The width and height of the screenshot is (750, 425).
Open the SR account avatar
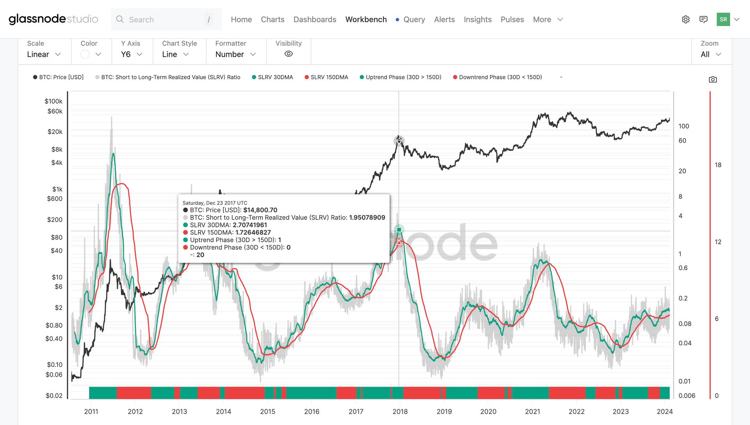723,19
